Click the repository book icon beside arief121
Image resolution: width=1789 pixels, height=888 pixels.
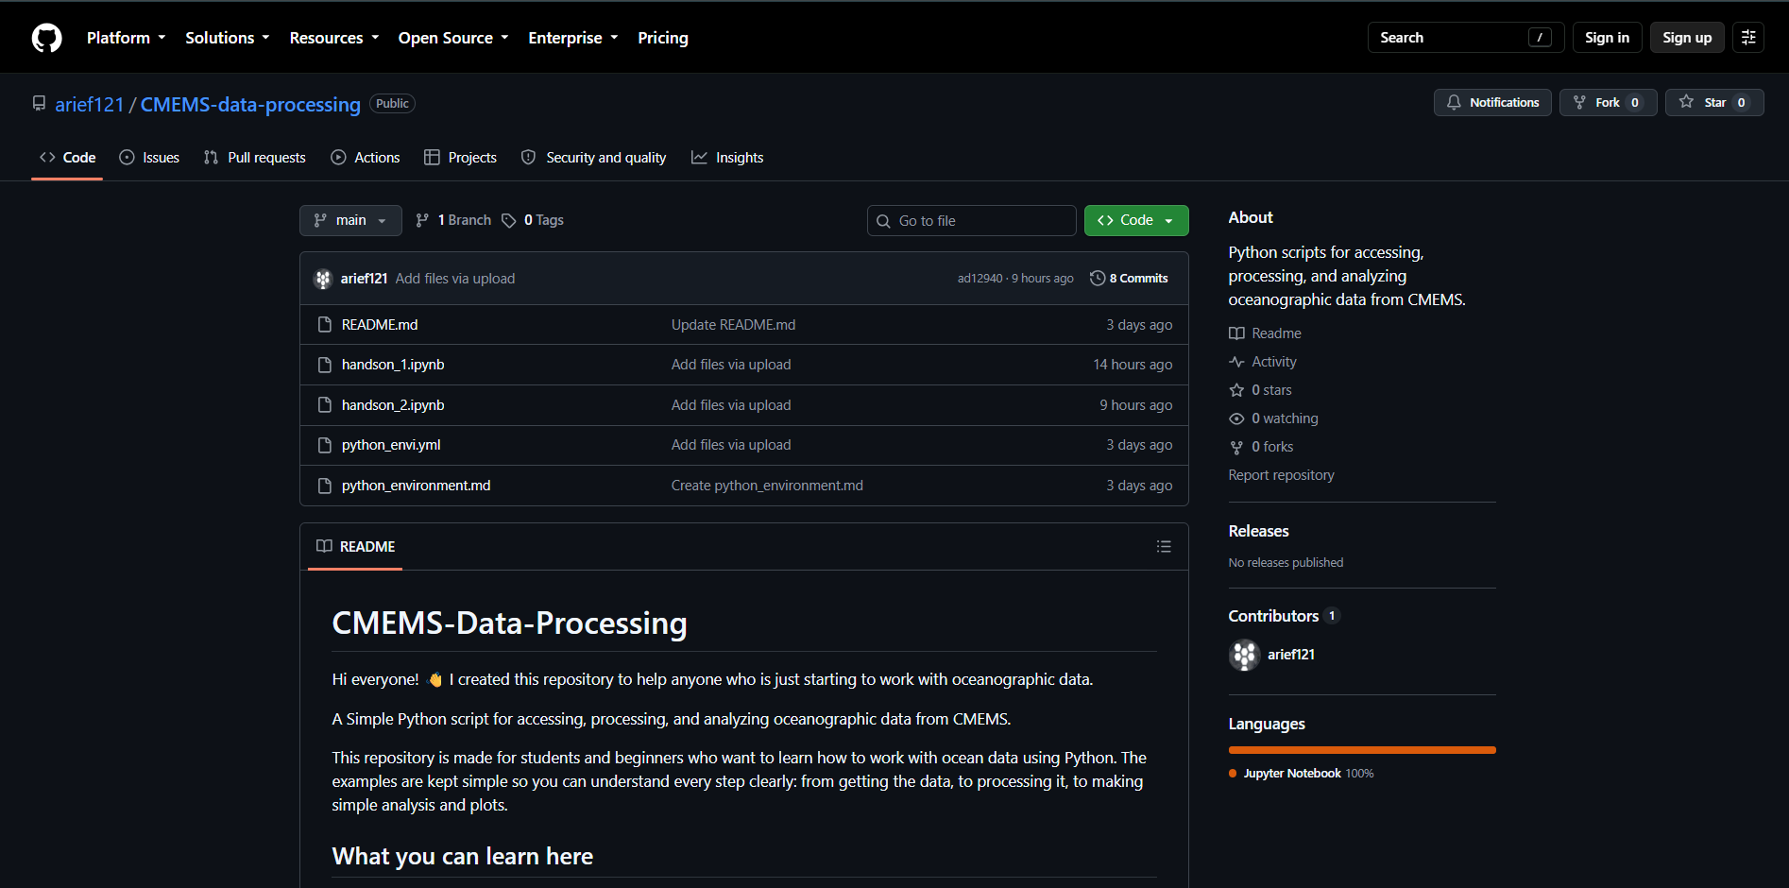coord(39,103)
